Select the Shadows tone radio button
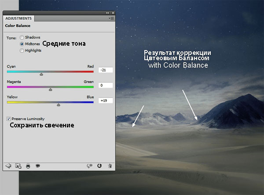 tap(22, 37)
